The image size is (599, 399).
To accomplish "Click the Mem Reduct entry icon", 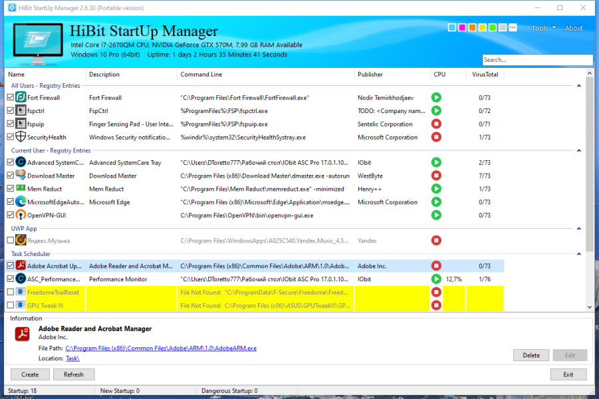I will coord(21,188).
